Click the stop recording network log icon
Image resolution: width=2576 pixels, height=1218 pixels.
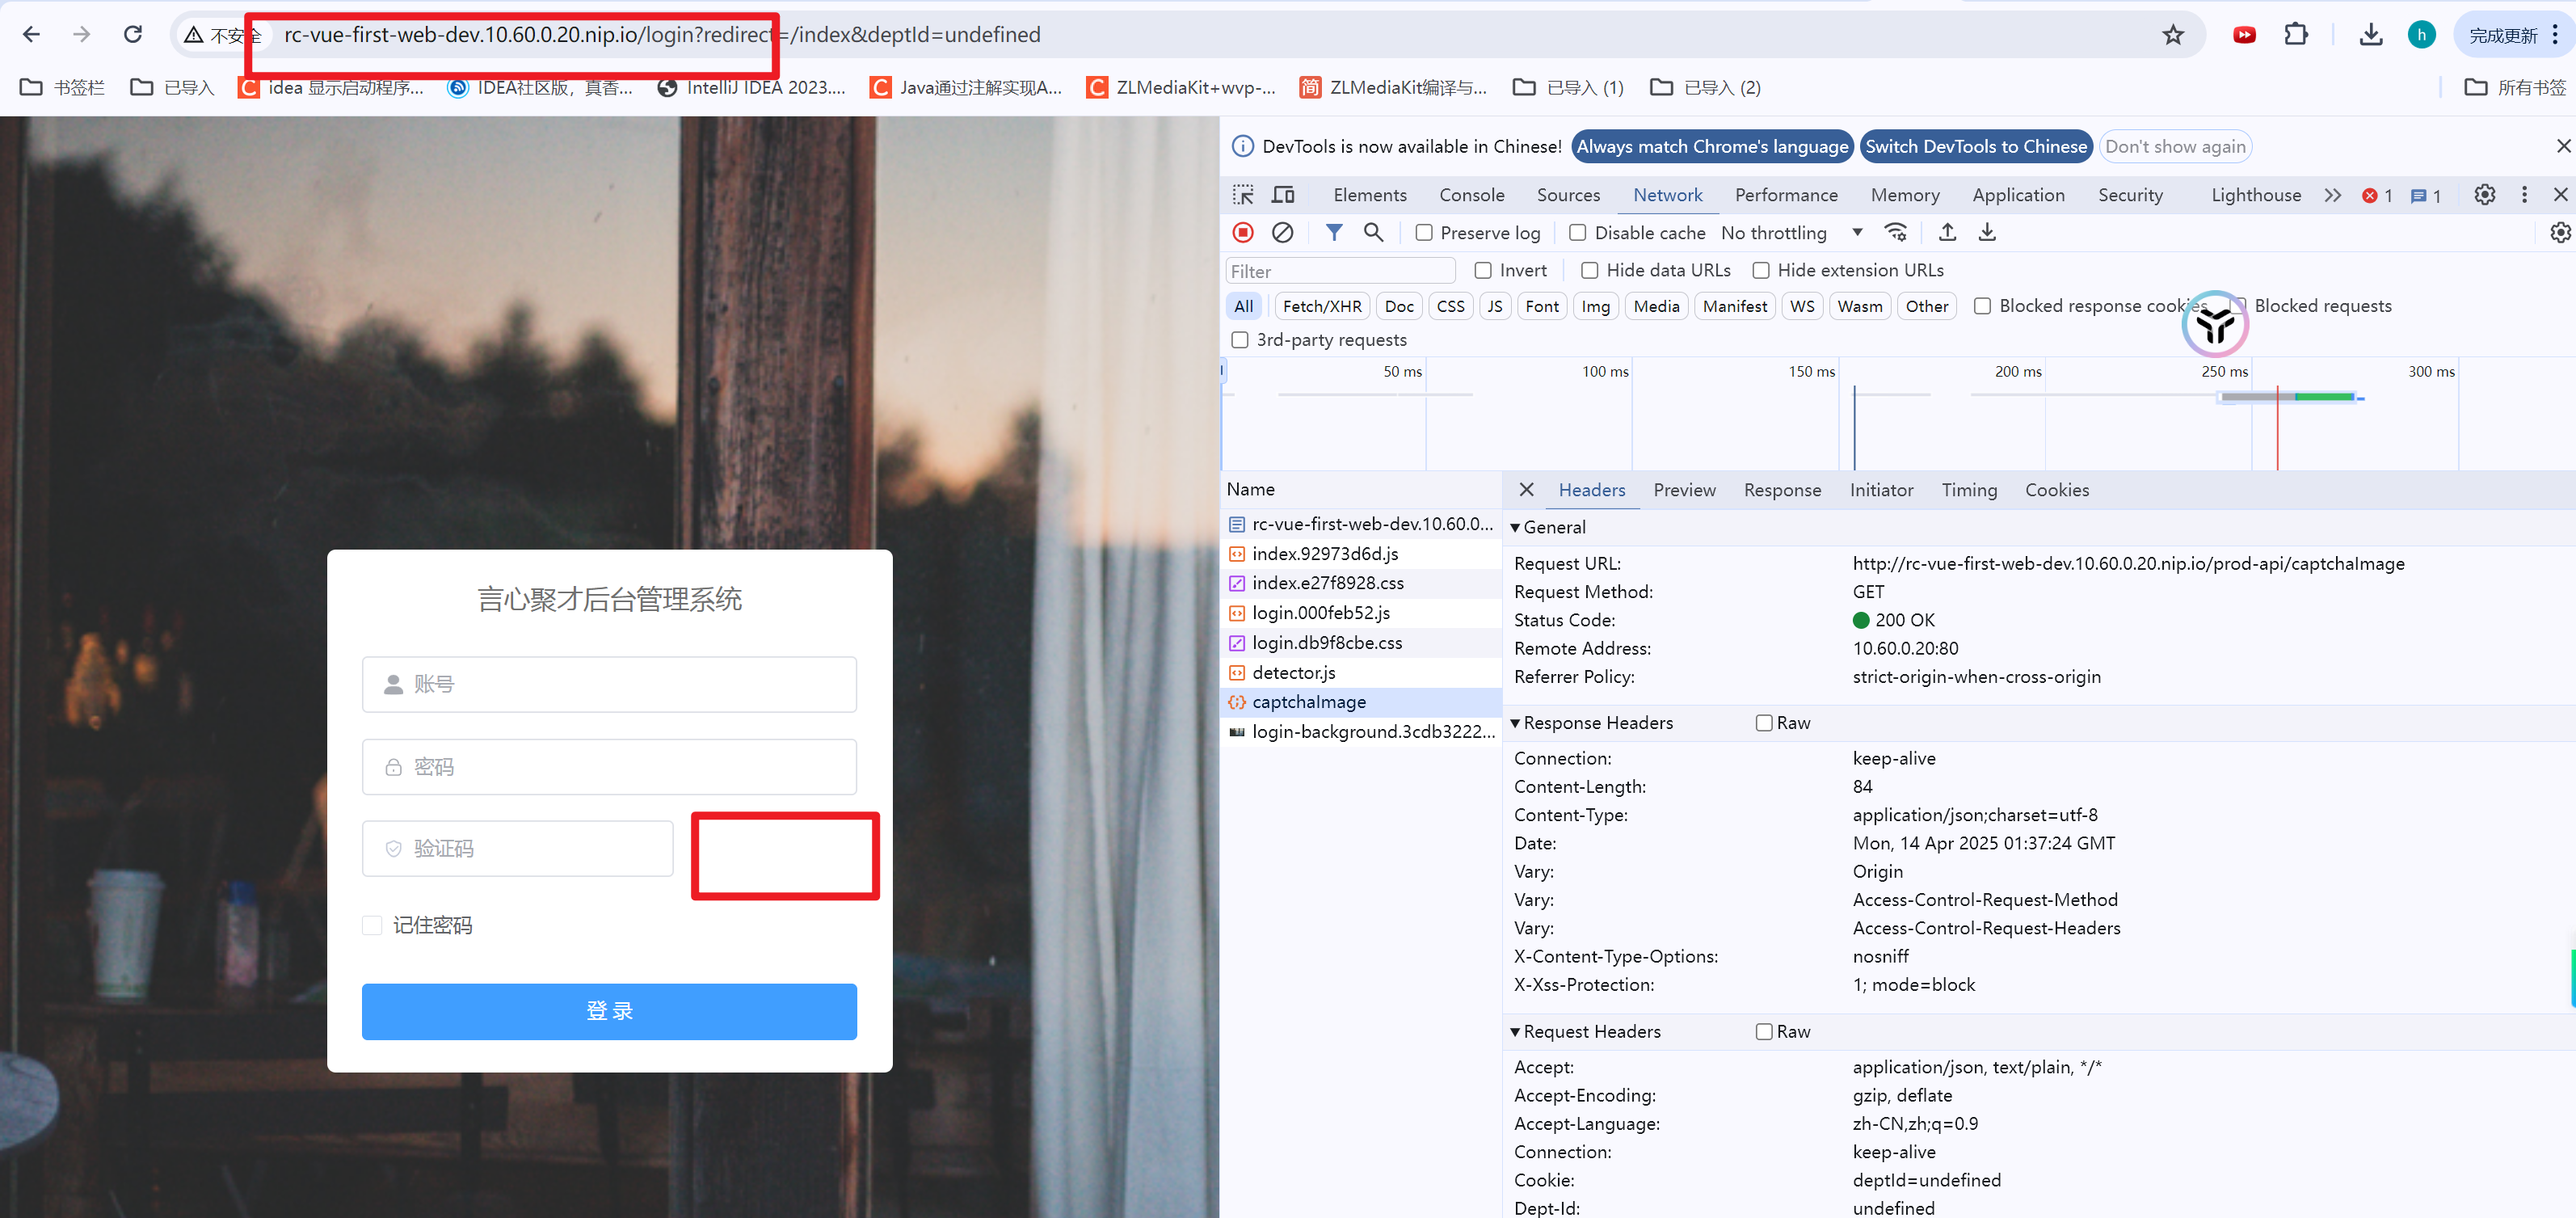[1243, 232]
